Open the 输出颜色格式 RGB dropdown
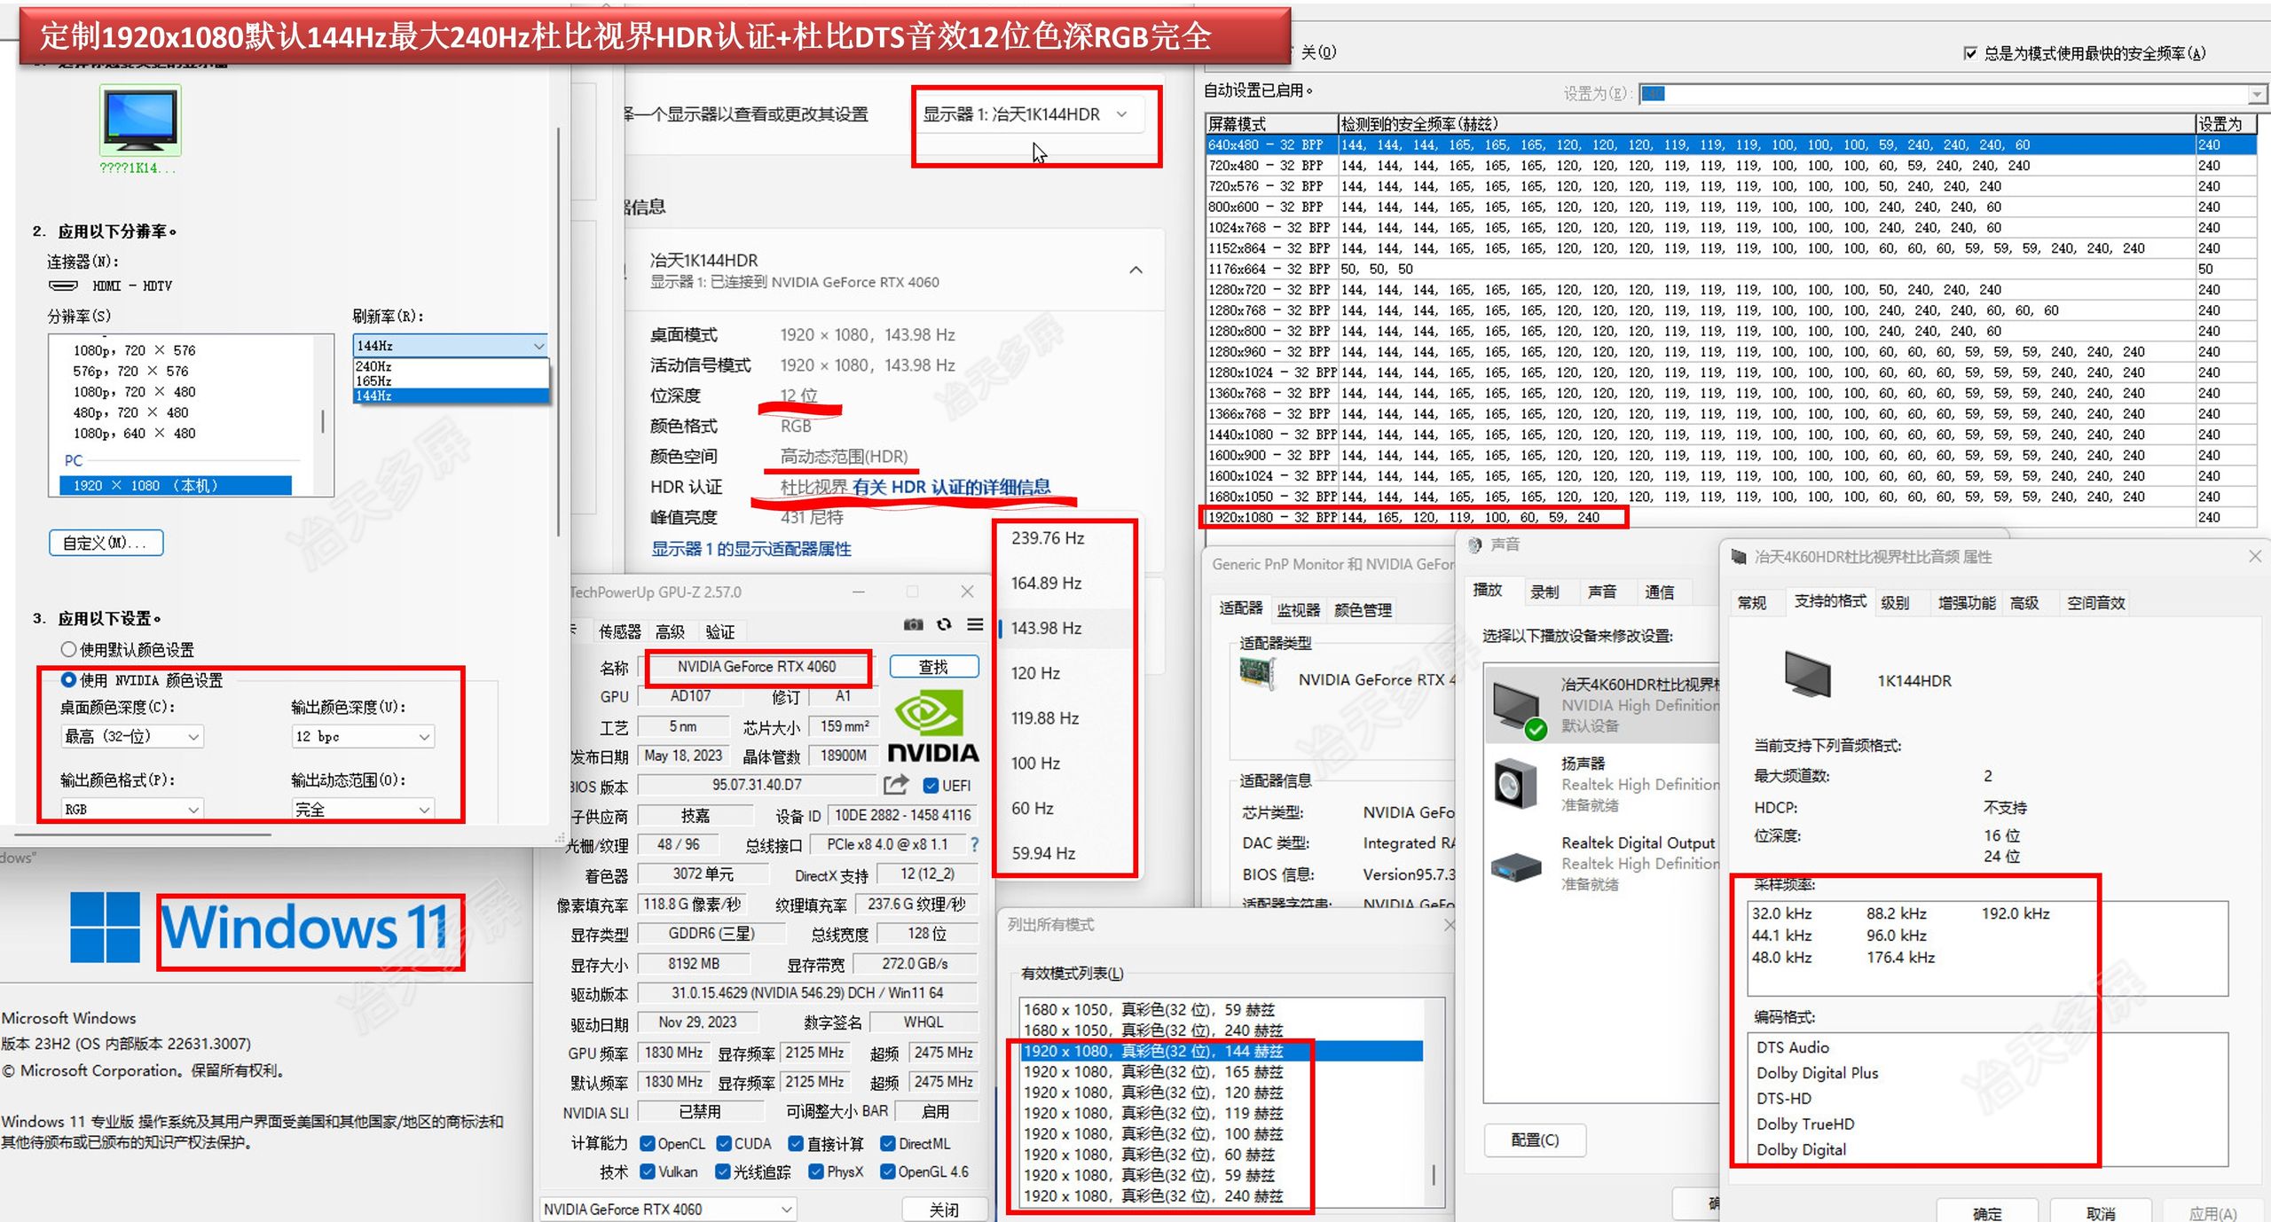The width and height of the screenshot is (2271, 1222). point(132,809)
